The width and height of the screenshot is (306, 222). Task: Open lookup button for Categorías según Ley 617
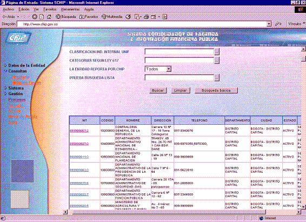coord(217,60)
